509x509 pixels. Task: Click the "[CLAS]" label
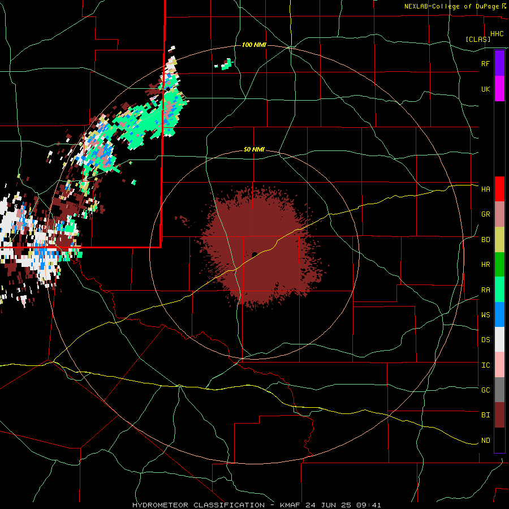click(x=478, y=39)
